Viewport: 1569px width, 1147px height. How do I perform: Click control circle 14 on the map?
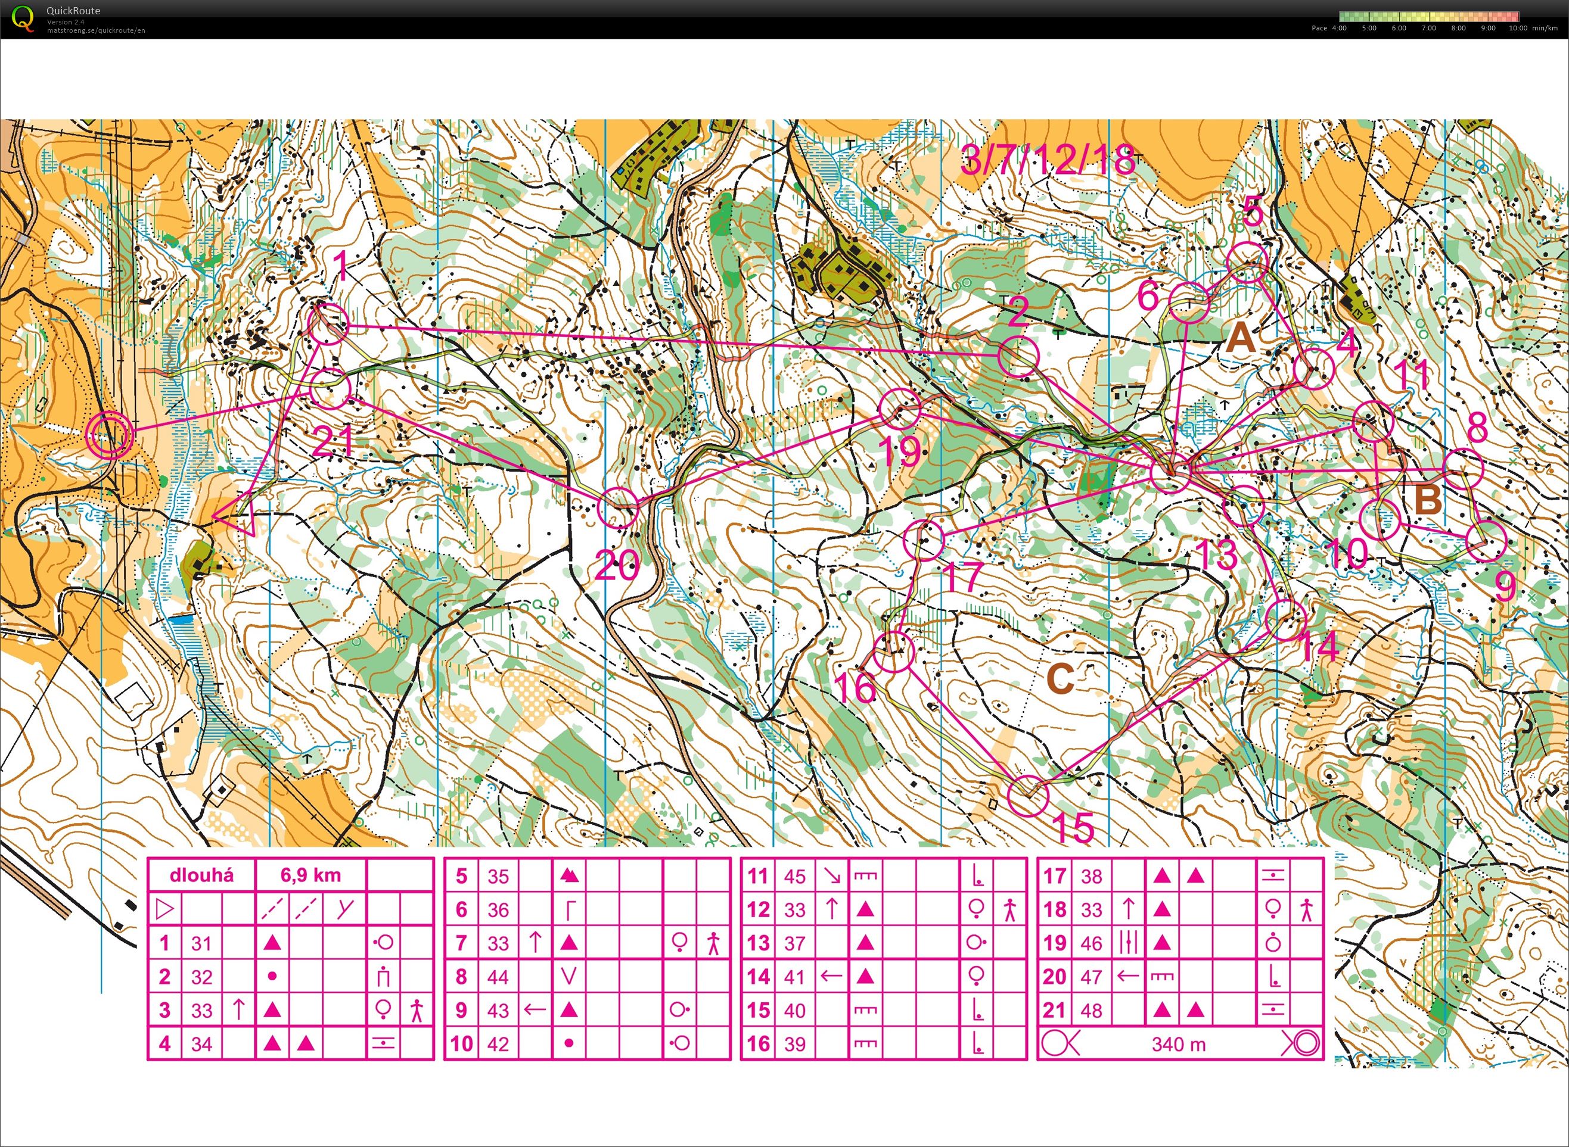tap(1287, 620)
